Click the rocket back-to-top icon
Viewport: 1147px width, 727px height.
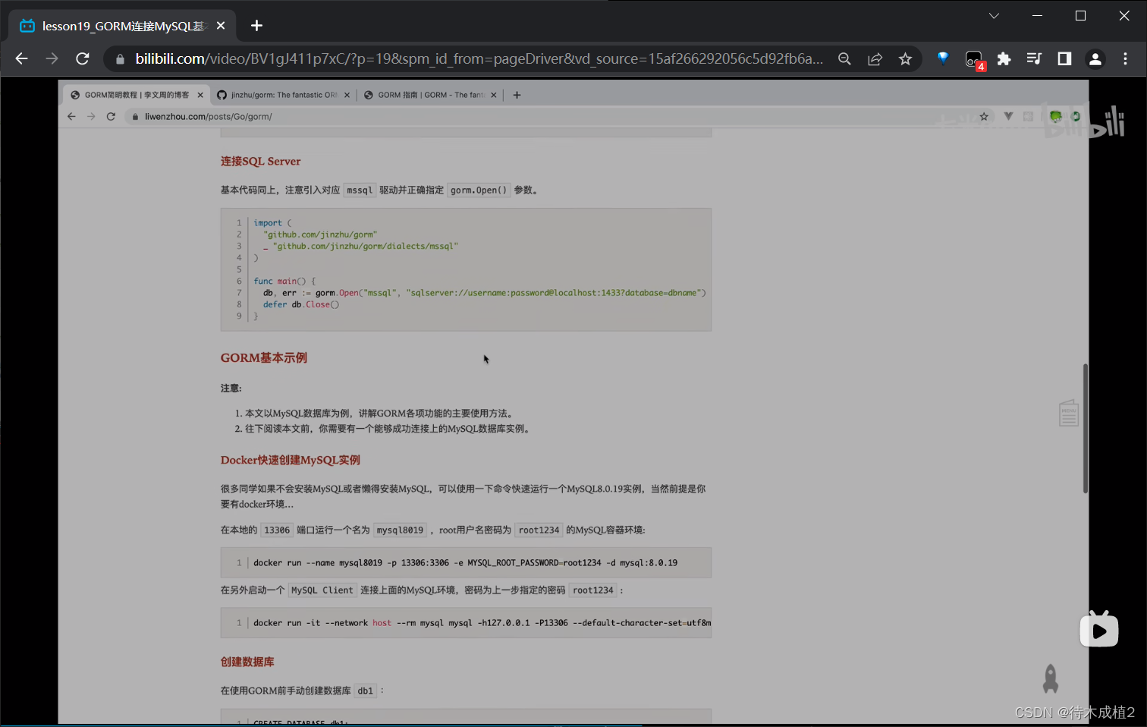(1051, 678)
